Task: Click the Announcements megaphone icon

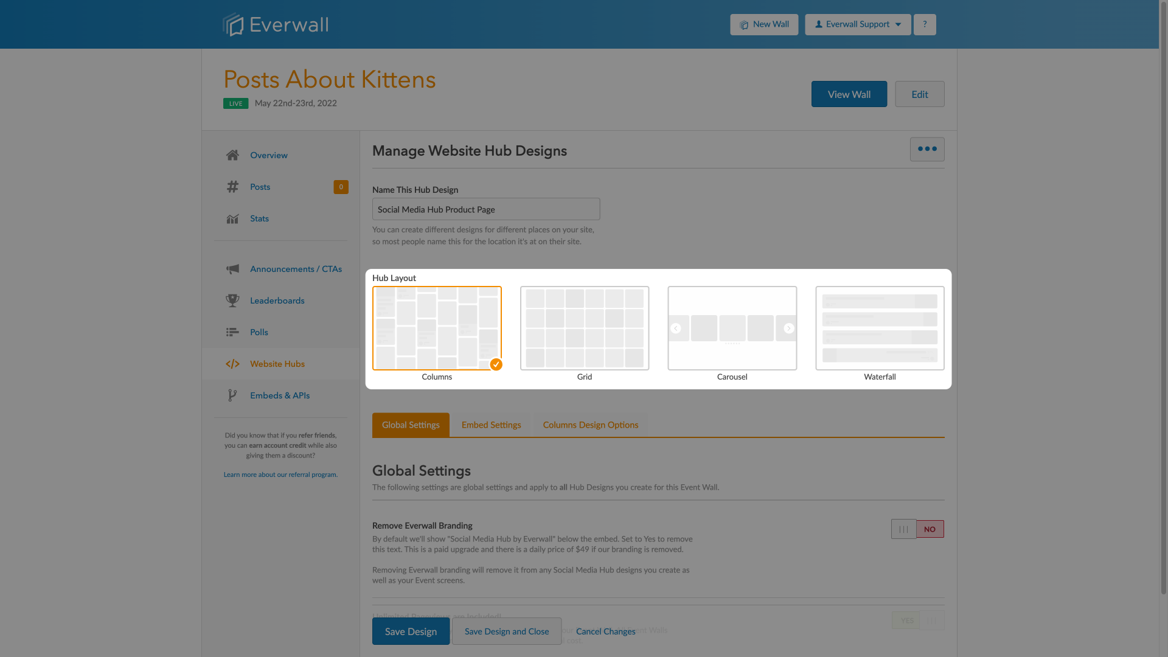Action: [232, 269]
